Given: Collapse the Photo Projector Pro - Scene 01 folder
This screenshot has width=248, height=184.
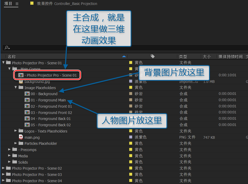Looking at the screenshot, I should pyautogui.click(x=3, y=62).
